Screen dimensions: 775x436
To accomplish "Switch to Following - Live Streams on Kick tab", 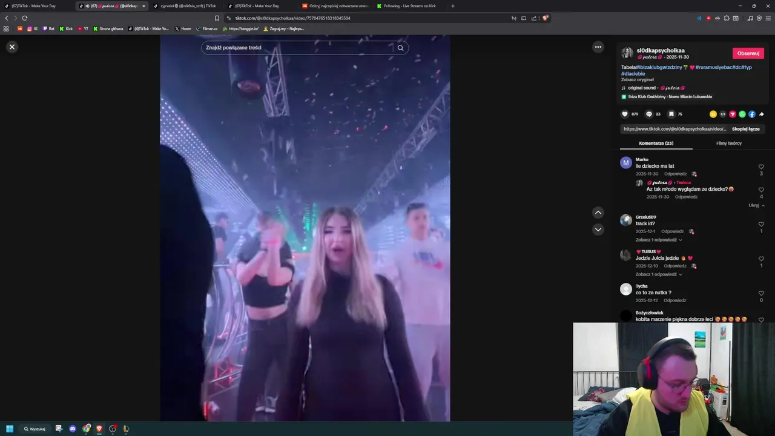I will pyautogui.click(x=409, y=6).
